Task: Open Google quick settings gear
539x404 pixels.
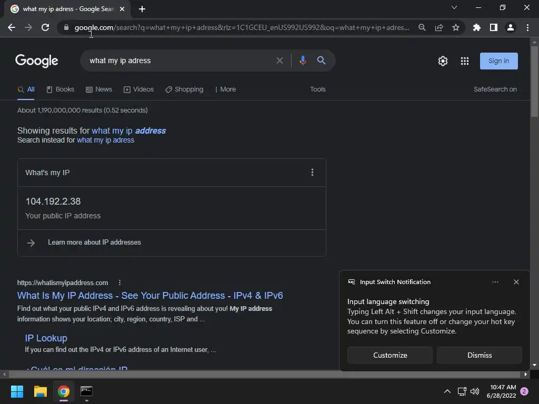Action: (x=443, y=61)
